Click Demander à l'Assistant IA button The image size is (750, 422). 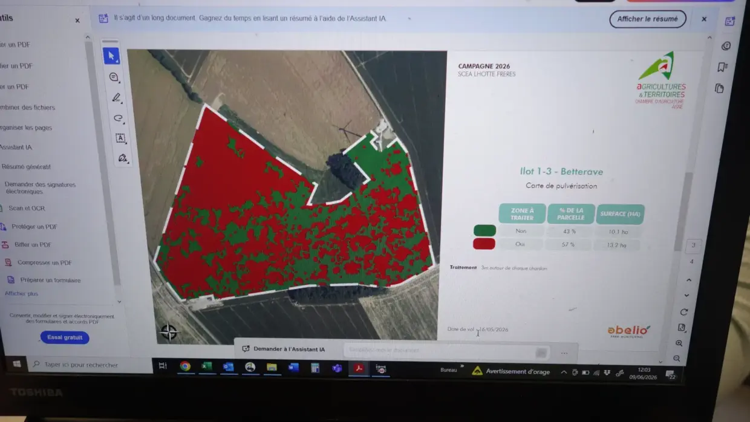pos(284,349)
